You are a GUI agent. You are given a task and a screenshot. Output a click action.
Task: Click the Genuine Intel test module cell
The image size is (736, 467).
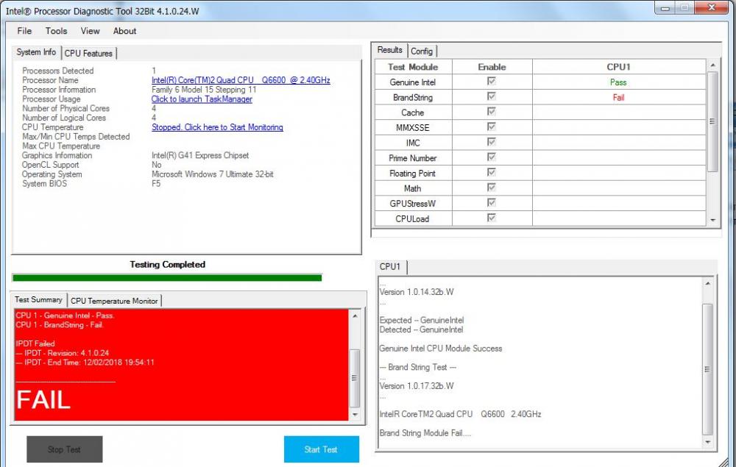[x=413, y=82]
